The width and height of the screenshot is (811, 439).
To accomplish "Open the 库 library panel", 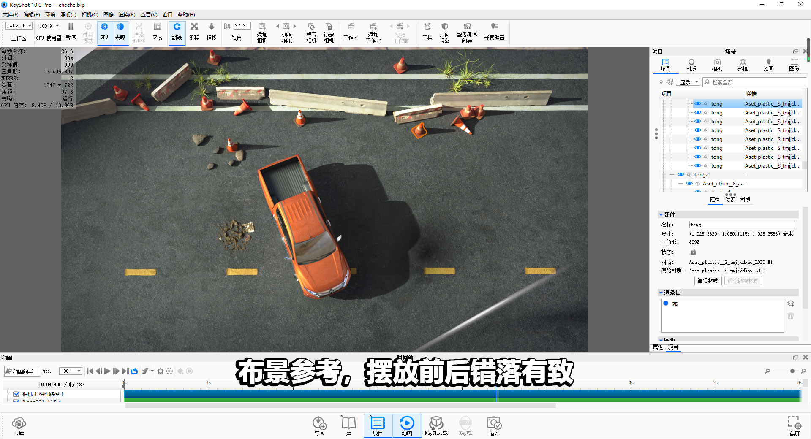I will click(x=348, y=425).
